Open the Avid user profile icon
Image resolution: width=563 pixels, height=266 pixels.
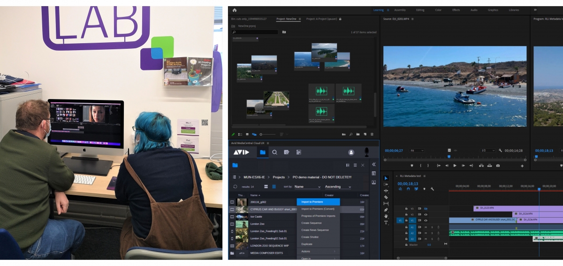(351, 152)
